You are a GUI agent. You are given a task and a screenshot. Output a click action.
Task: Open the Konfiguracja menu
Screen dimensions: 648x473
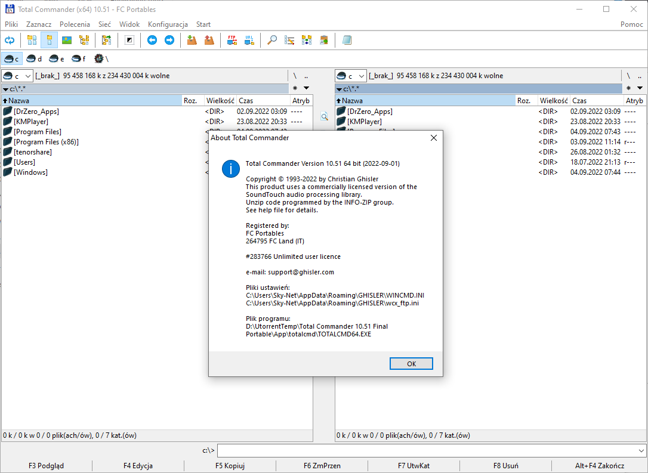coord(168,24)
